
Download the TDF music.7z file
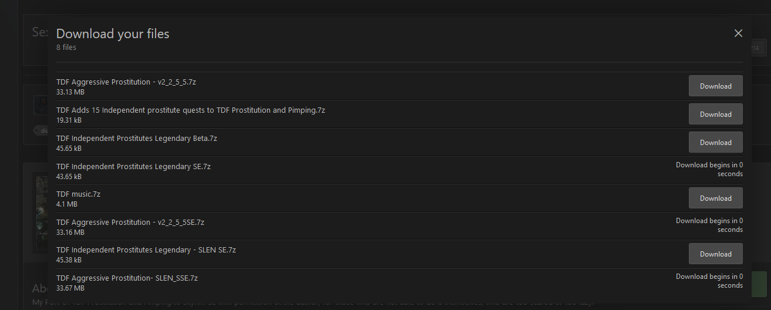coord(715,198)
